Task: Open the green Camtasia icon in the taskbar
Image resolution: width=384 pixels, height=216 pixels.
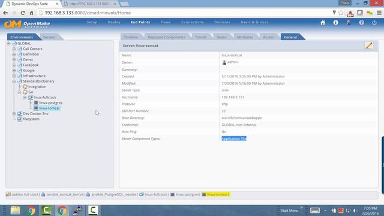Action: tap(46, 211)
